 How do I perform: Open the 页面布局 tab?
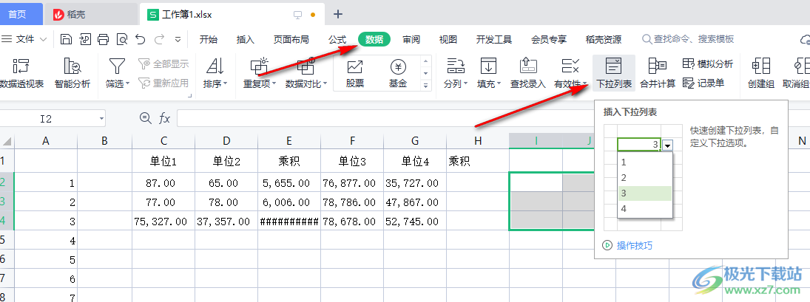click(291, 39)
